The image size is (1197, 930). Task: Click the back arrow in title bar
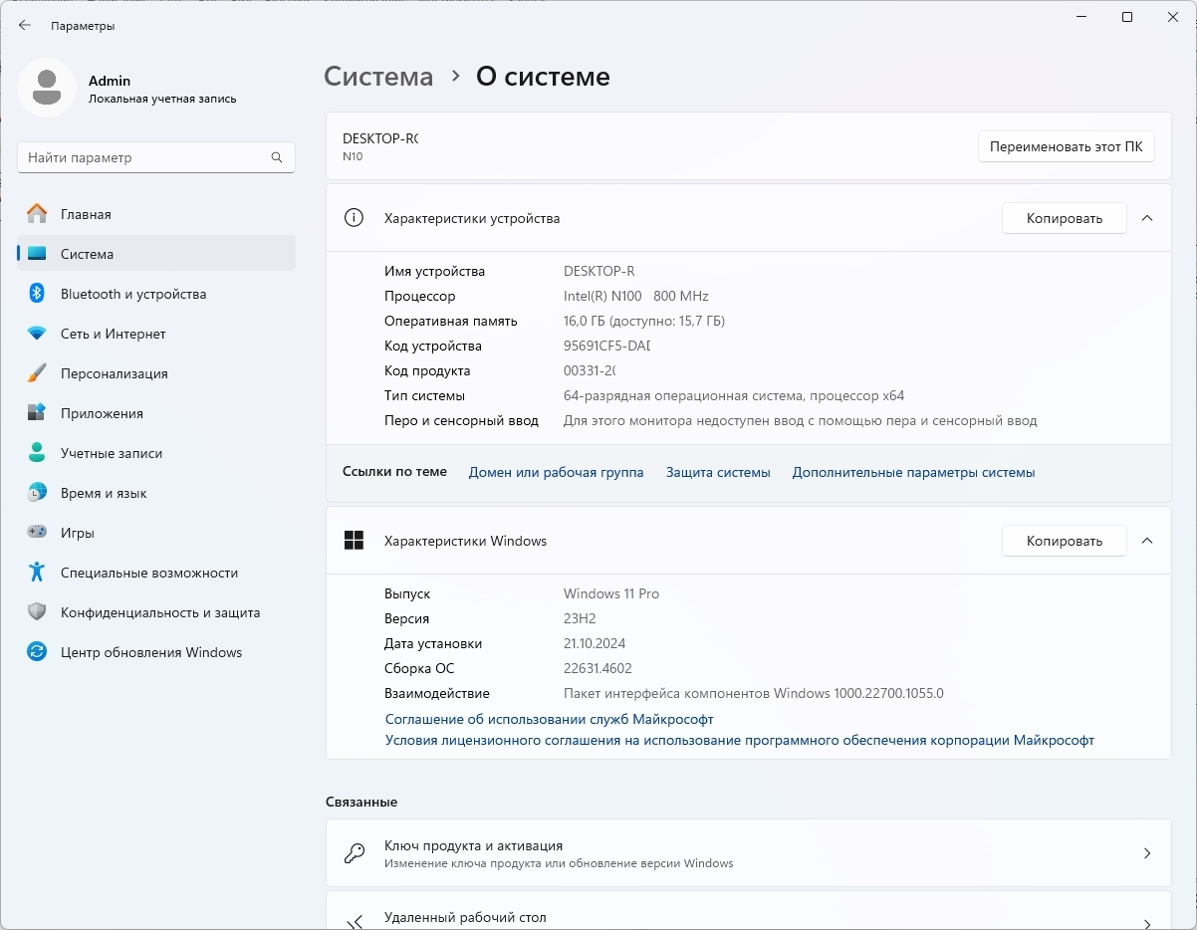tap(25, 26)
